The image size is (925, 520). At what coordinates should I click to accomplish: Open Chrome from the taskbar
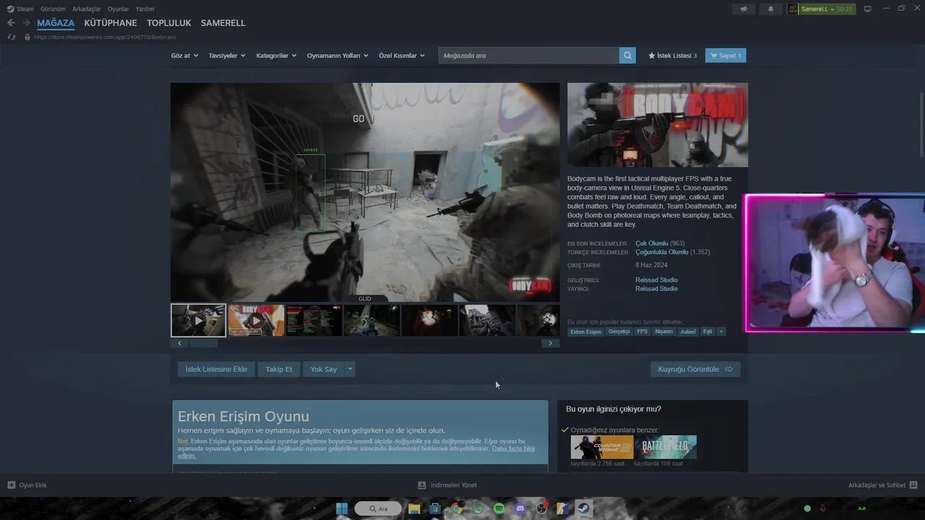pyautogui.click(x=457, y=508)
